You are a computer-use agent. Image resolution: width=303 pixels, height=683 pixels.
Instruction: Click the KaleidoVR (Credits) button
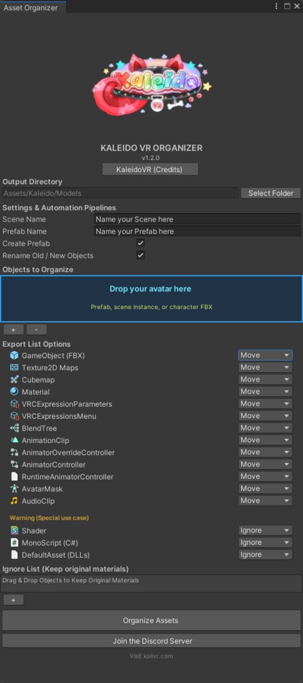(150, 169)
